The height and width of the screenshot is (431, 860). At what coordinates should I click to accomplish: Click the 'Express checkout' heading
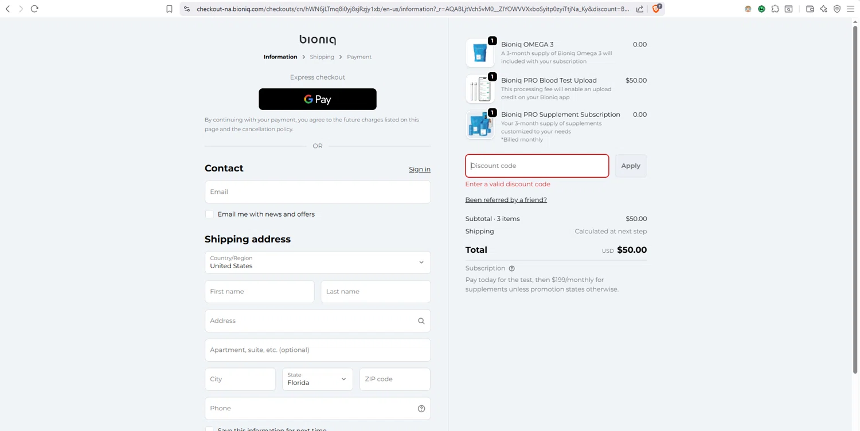pyautogui.click(x=318, y=77)
